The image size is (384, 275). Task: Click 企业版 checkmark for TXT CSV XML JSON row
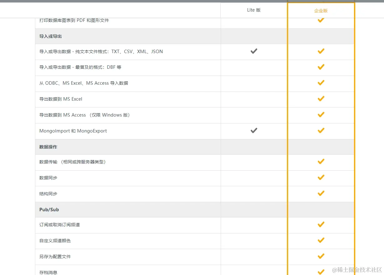point(321,51)
